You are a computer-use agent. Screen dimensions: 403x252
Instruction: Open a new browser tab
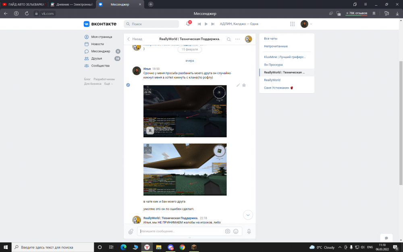tap(151, 4)
